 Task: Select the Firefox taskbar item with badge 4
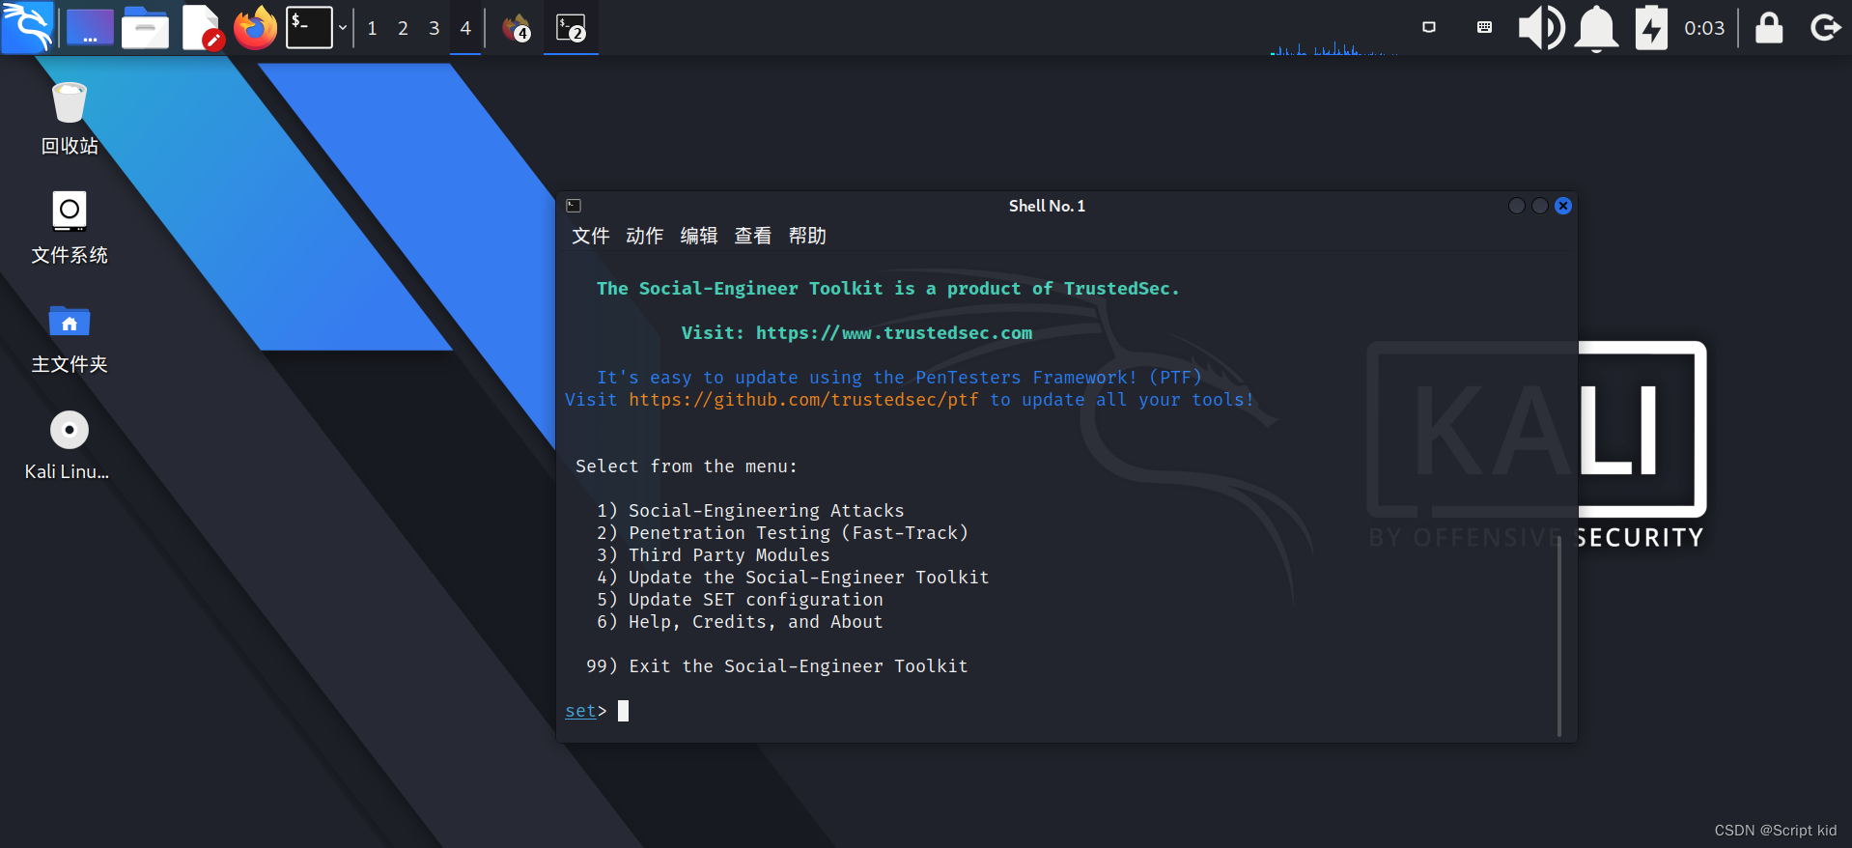[x=517, y=27]
